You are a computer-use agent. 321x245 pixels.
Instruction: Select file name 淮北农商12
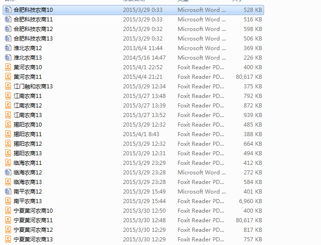(28, 48)
